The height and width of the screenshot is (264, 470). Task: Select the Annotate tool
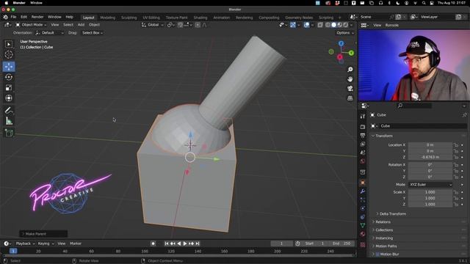coord(9,111)
